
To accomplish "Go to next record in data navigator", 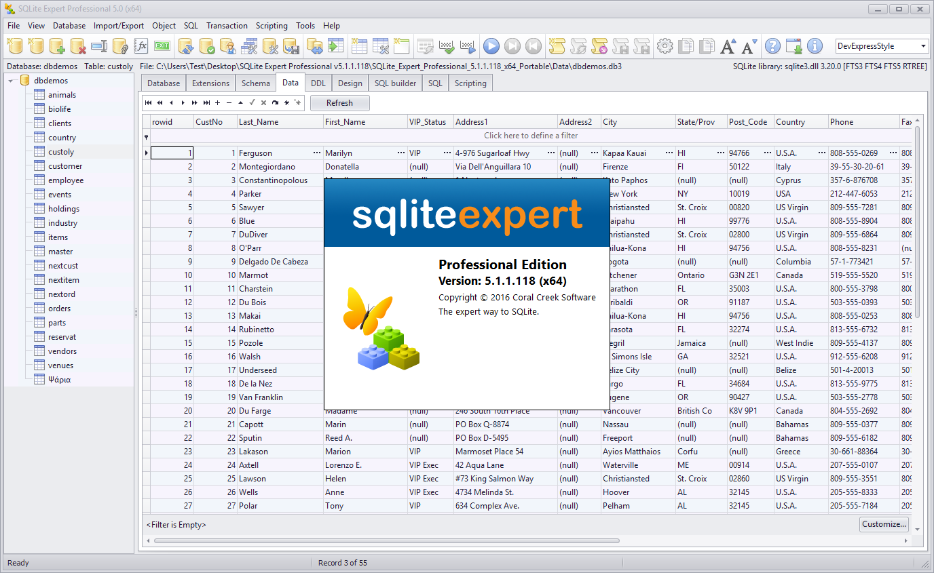I will 183,103.
